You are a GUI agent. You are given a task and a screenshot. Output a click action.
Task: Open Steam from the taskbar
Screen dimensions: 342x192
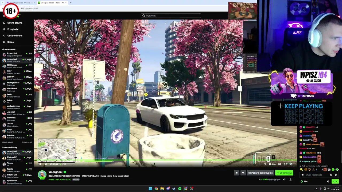(x=174, y=189)
